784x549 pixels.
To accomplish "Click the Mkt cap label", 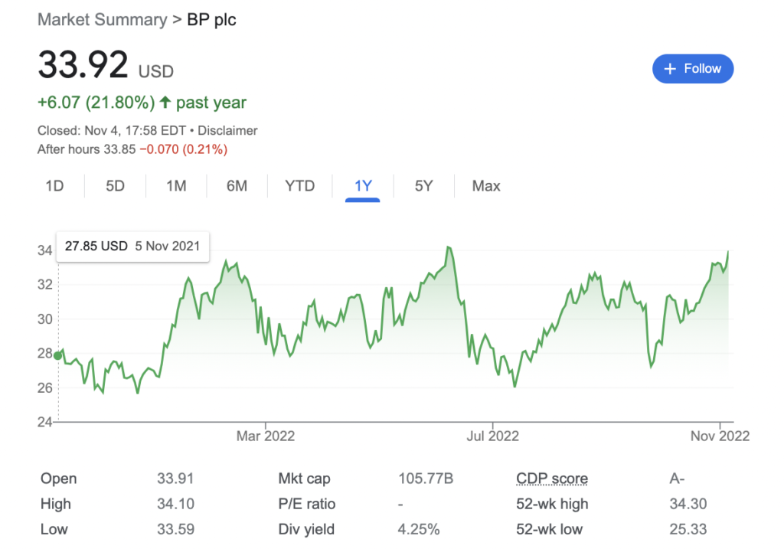I will click(x=304, y=479).
